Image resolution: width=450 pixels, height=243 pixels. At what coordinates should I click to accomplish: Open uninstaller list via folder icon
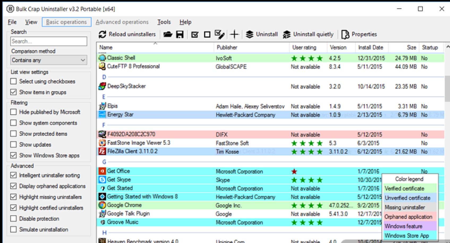click(168, 34)
